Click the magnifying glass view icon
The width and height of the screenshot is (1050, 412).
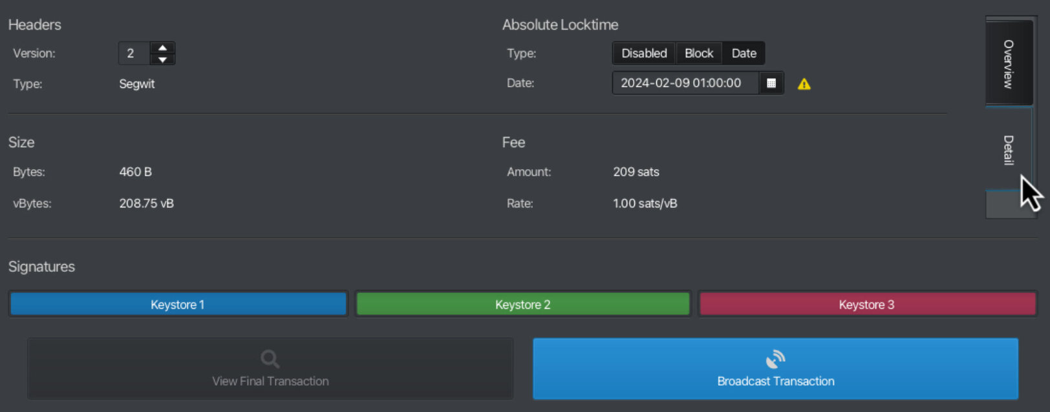270,359
